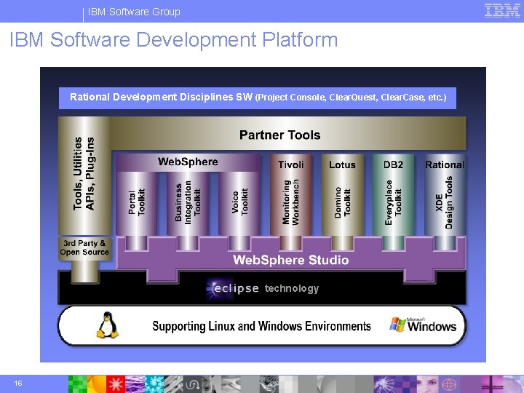Select the 'IBM Software Group' header text
The width and height of the screenshot is (524, 393).
click(134, 12)
